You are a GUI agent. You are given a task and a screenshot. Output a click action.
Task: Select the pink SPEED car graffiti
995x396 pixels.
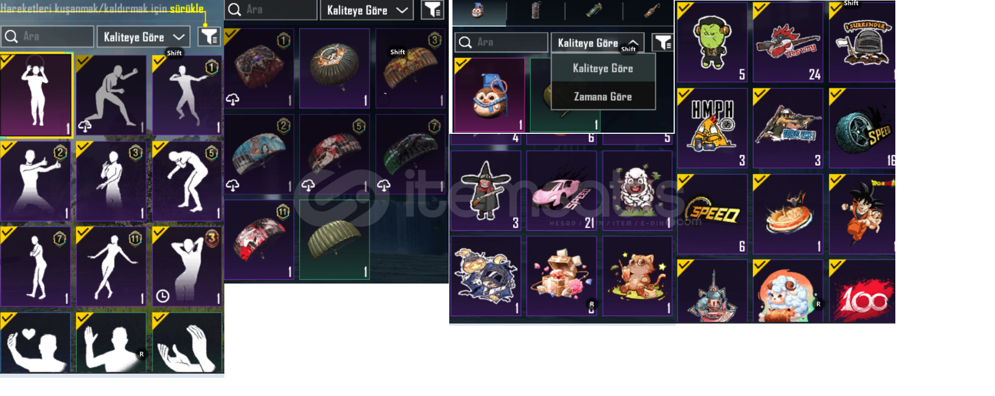coord(562,191)
